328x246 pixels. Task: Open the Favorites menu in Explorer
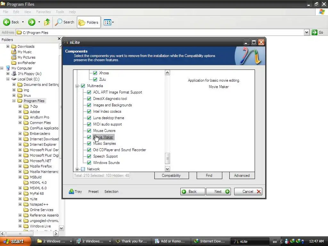(x=43, y=12)
